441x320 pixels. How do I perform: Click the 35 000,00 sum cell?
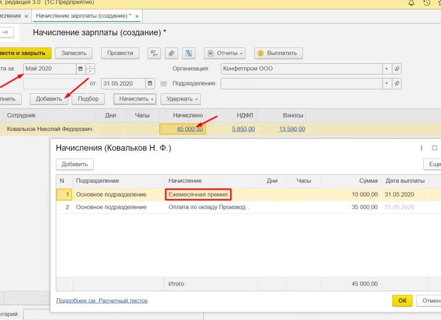(364, 208)
